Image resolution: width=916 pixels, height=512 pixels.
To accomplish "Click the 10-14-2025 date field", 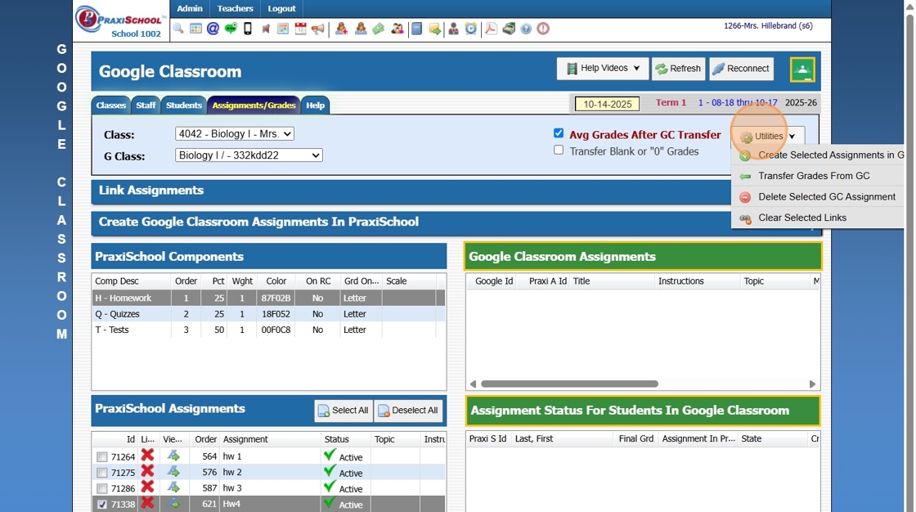I will [607, 104].
